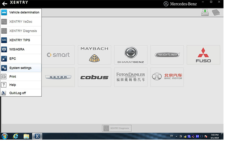Viewport: 225px width, 146px height.
Task: Click the running figure Quit icon
Action: point(4,93)
